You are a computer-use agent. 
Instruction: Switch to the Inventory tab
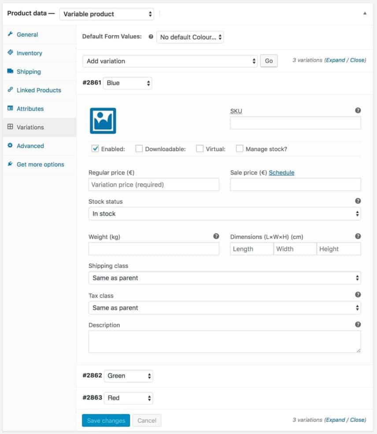(x=28, y=53)
